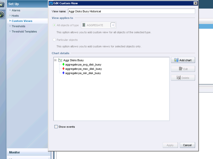Click the arrow next to Alarms
This screenshot has width=213, height=159.
point(10,10)
